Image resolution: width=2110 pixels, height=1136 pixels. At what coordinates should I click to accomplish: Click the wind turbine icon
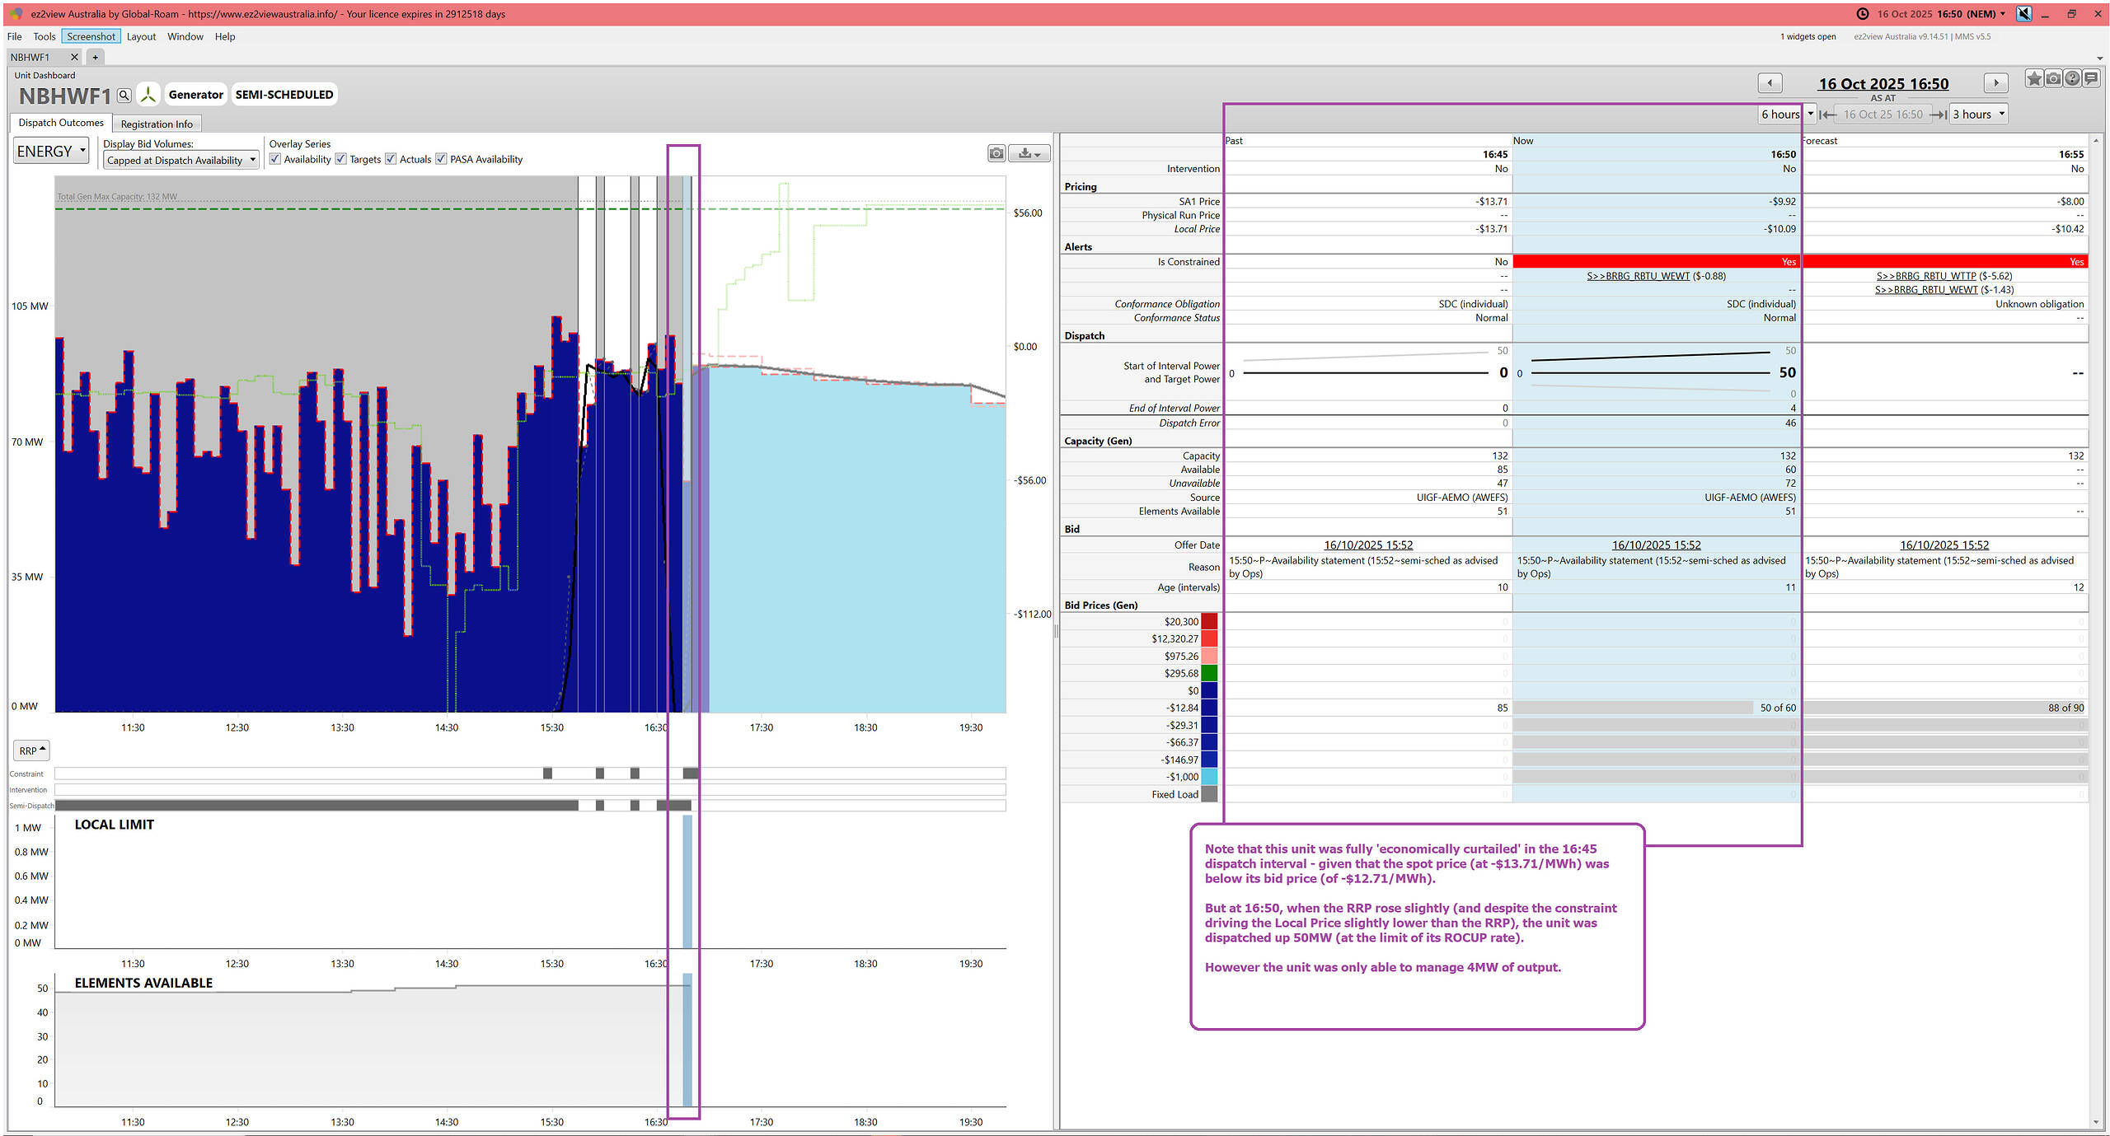click(148, 95)
